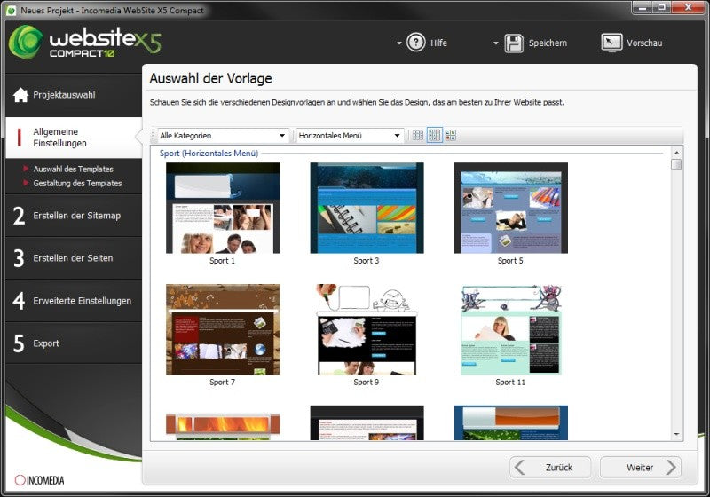Click the WebSite X5 Compact logo
This screenshot has width=710, height=497.
(x=84, y=42)
